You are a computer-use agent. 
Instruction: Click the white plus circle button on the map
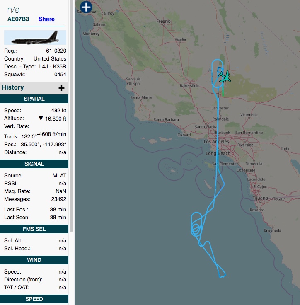pos(86,7)
